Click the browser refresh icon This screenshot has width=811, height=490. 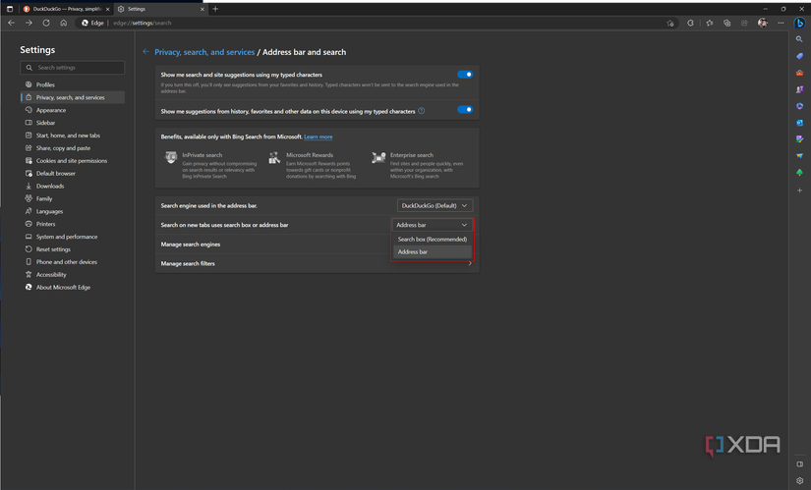(x=45, y=23)
